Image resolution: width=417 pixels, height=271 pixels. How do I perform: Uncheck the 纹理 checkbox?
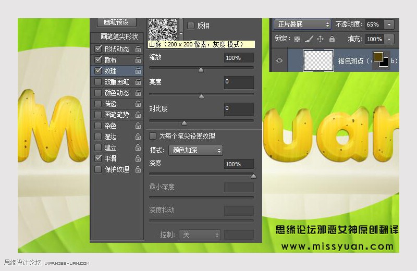98,70
